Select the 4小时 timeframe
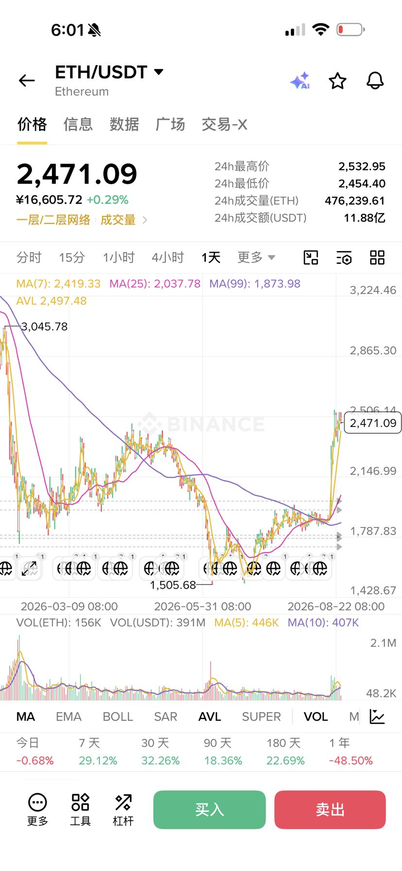The image size is (402, 871). coord(168,257)
